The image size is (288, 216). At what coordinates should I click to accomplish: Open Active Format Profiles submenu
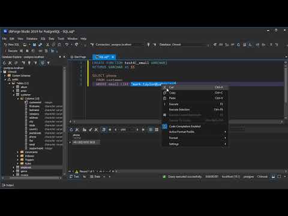(195, 132)
